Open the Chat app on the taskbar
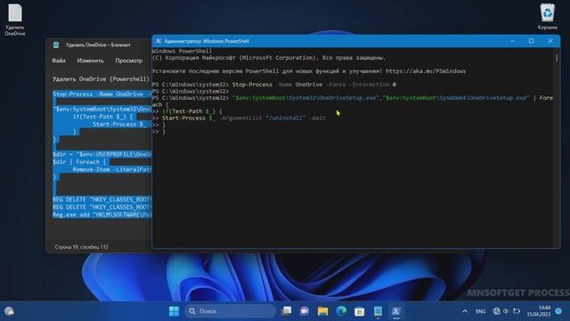Viewport: 570px width, 321px height. click(x=305, y=311)
